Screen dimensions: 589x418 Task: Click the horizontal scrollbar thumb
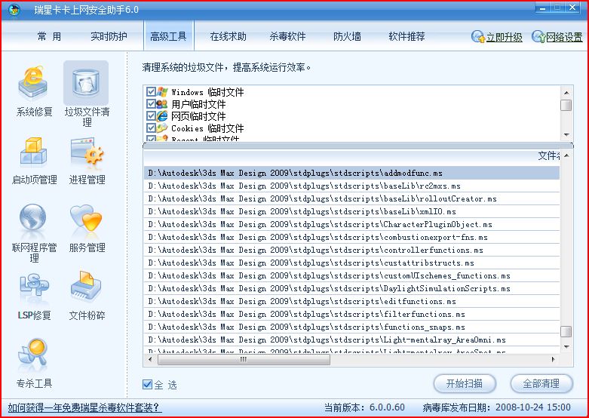[244, 360]
